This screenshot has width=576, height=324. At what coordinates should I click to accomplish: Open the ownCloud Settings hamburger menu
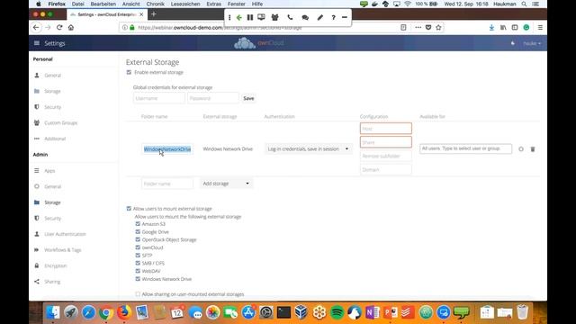coord(37,43)
